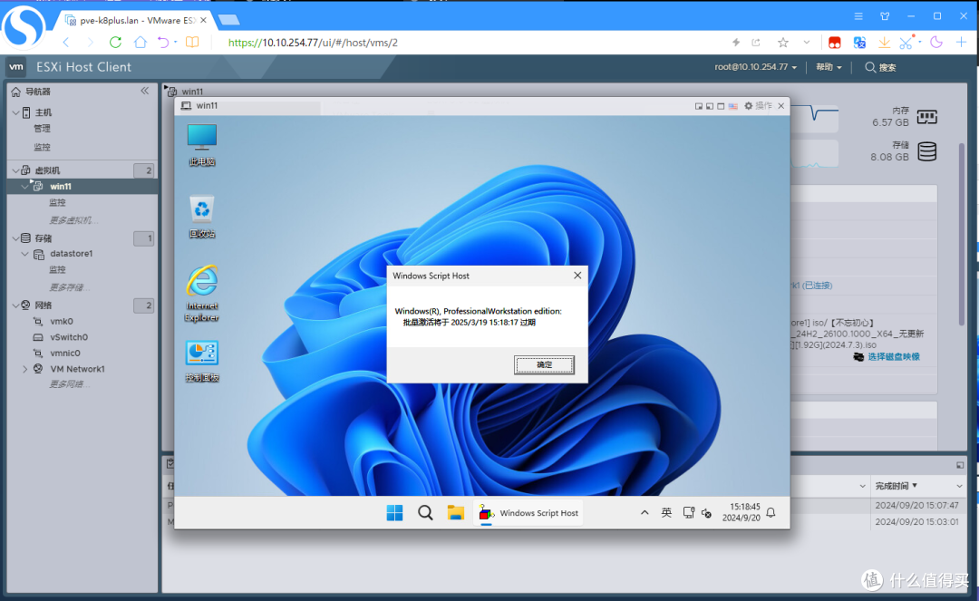Click the taskbar search magnifier in the VM

pyautogui.click(x=425, y=513)
